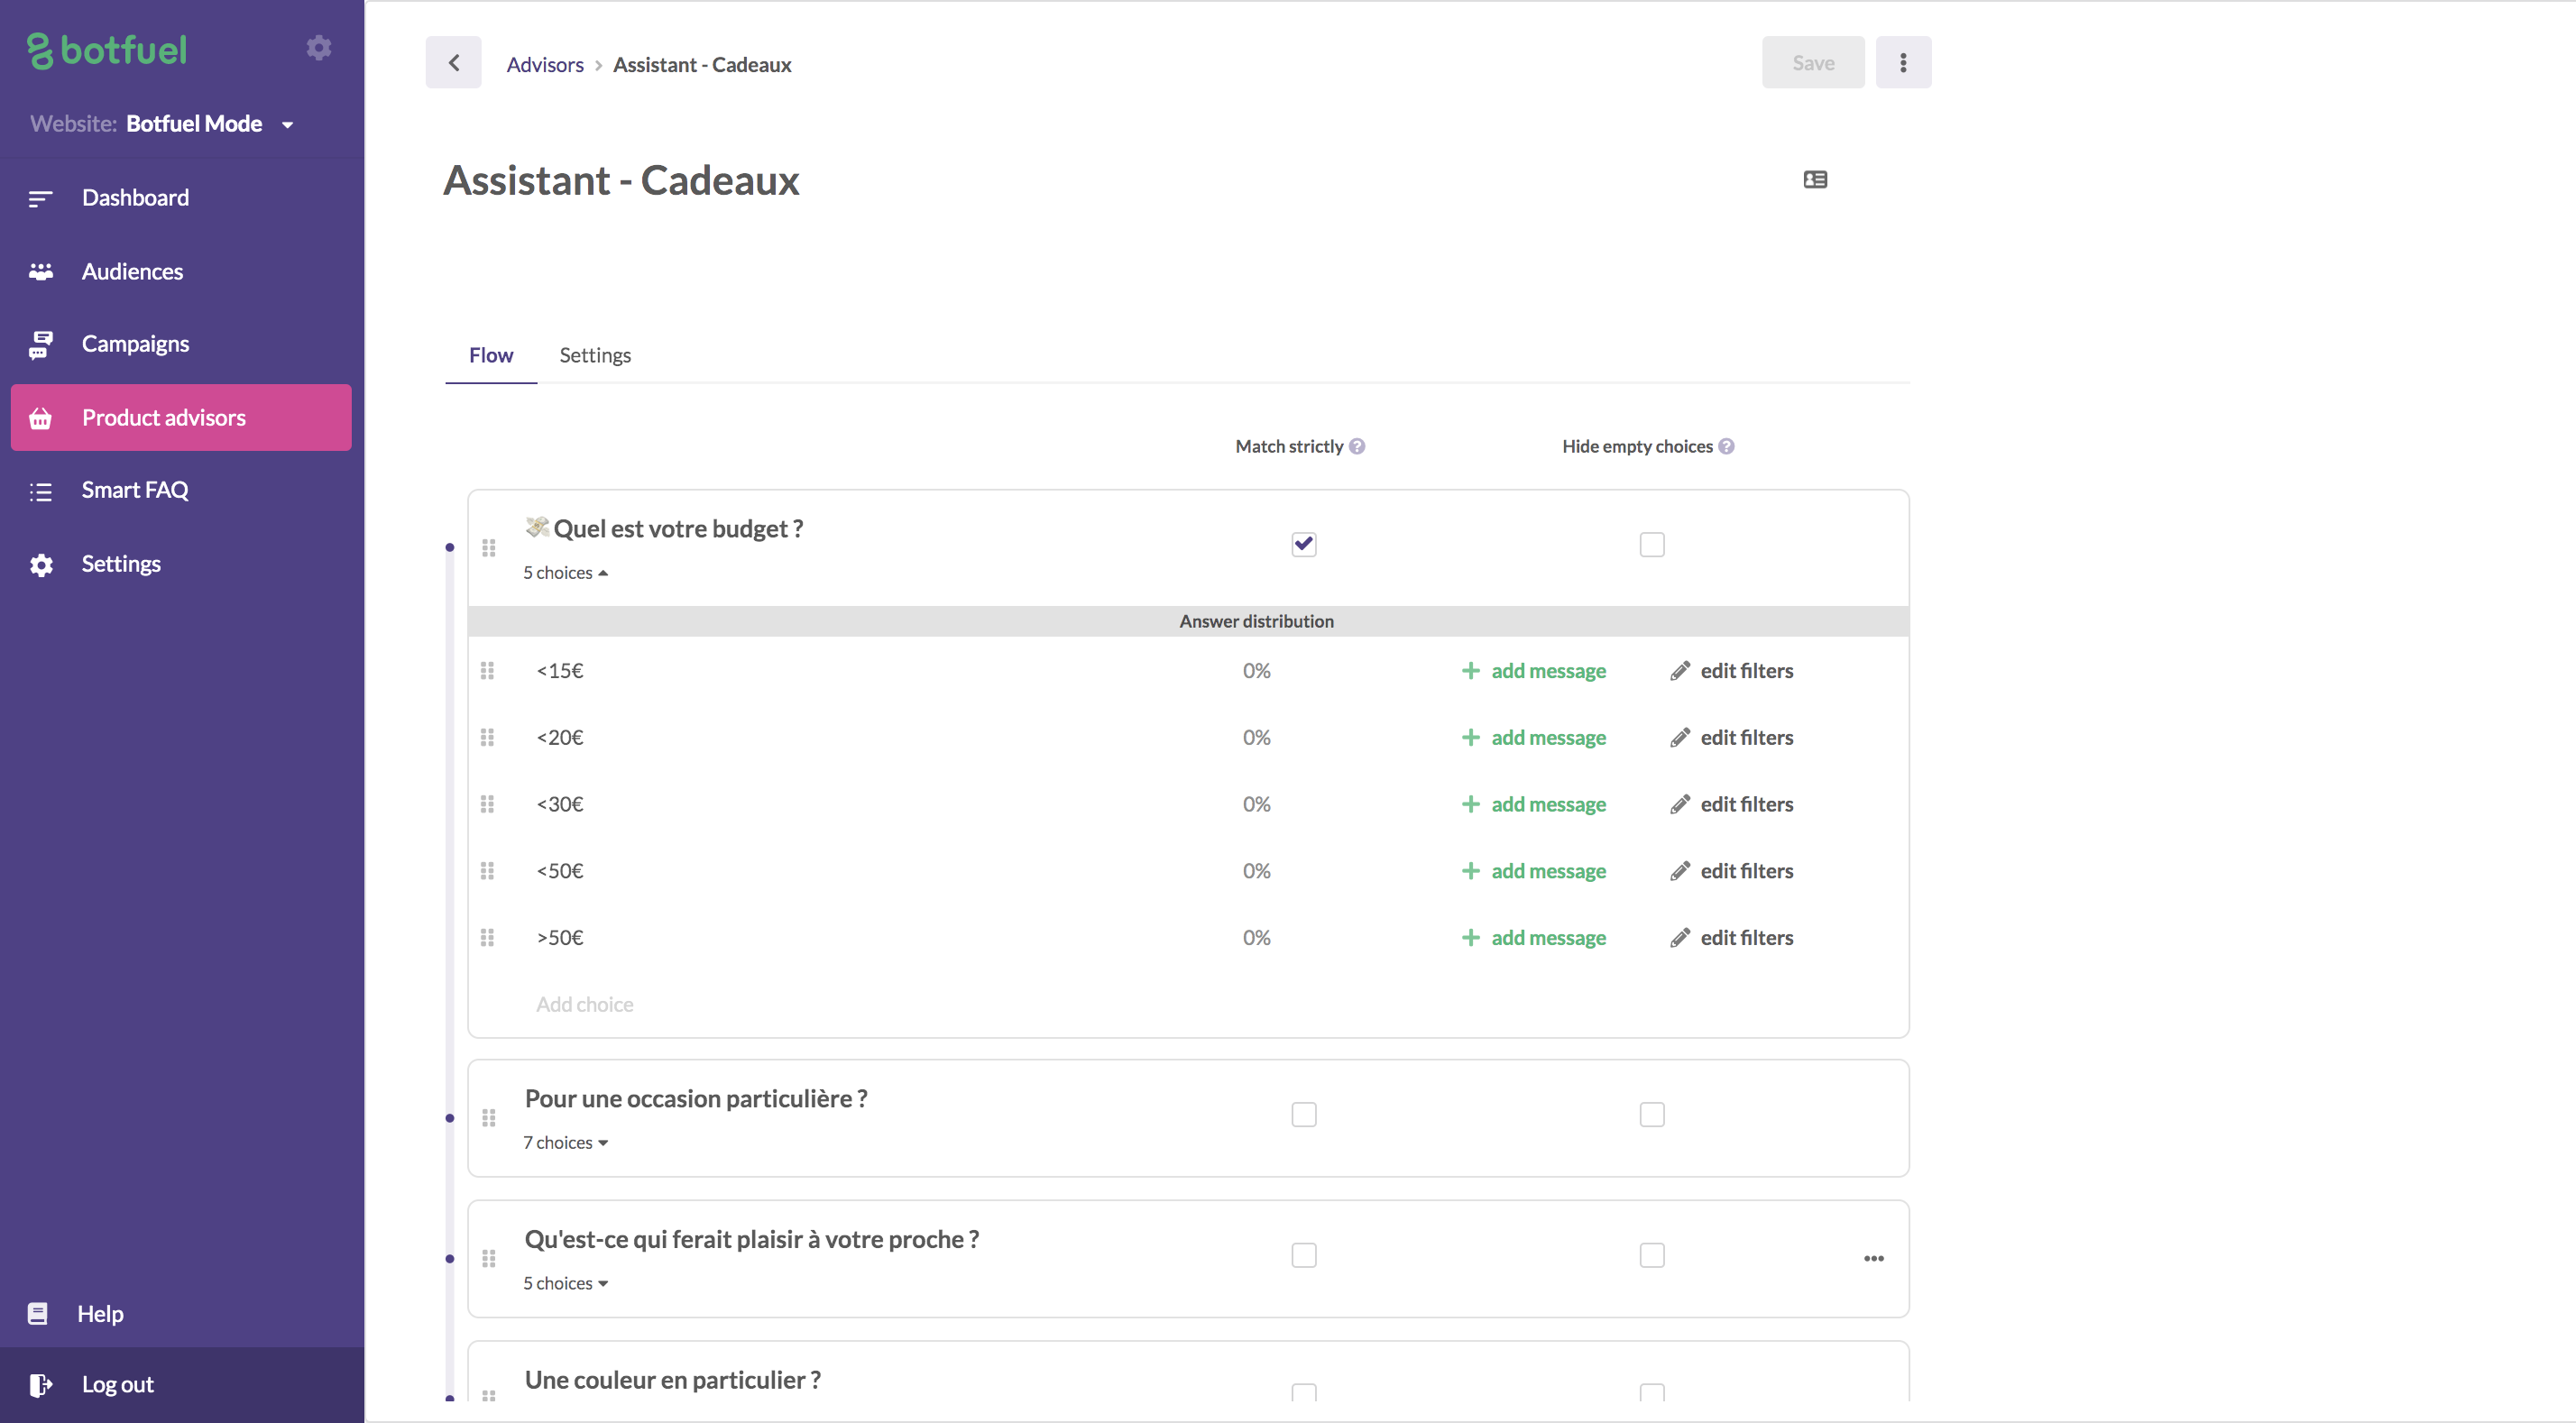Switch to the Settings tab
Image resolution: width=2576 pixels, height=1423 pixels.
point(595,356)
